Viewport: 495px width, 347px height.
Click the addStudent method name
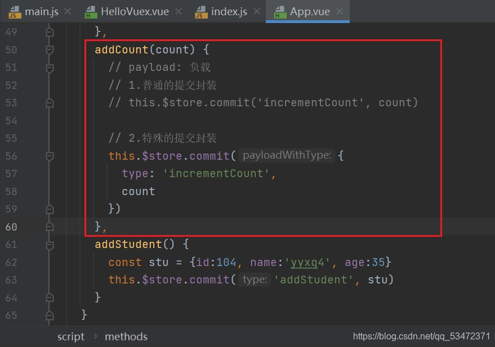pos(128,245)
